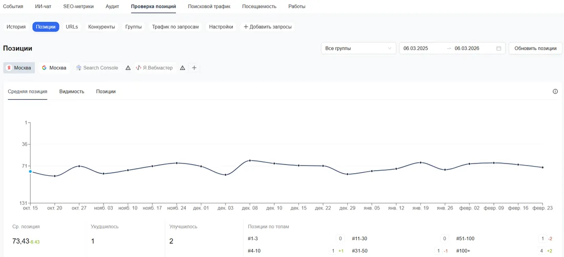Click the Позиции по топам label
The height and width of the screenshot is (257, 564).
268,226
